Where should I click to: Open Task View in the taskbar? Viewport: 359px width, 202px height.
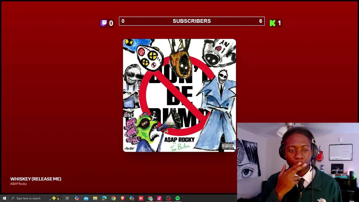tap(67, 198)
